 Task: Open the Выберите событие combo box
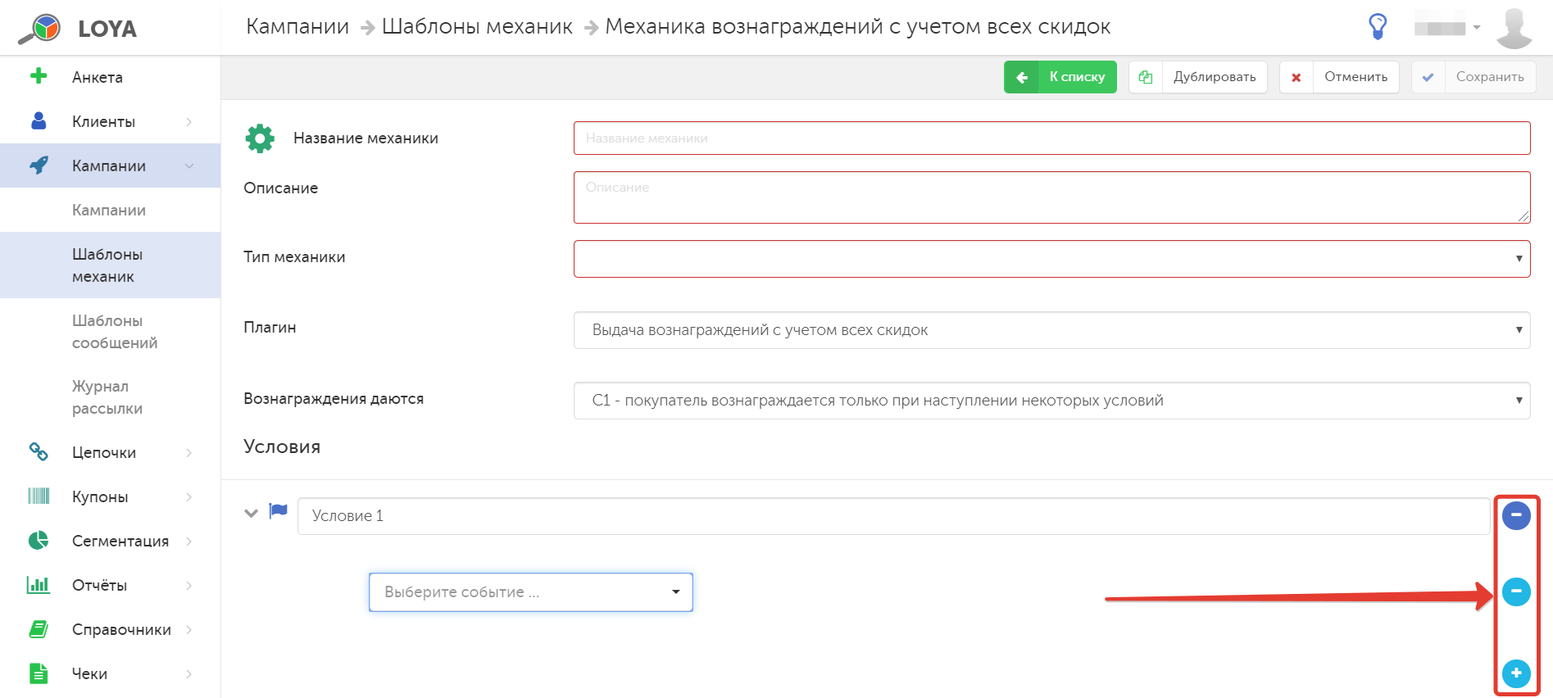(x=531, y=592)
